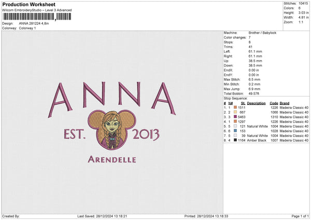This screenshot has width=311, height=220.
Task: Click the Total Bobbin value 49.57ft
Action: pyautogui.click(x=253, y=93)
